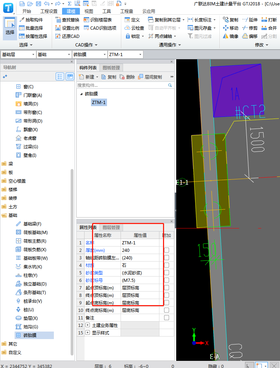Click the 打断 break tool

point(269,20)
